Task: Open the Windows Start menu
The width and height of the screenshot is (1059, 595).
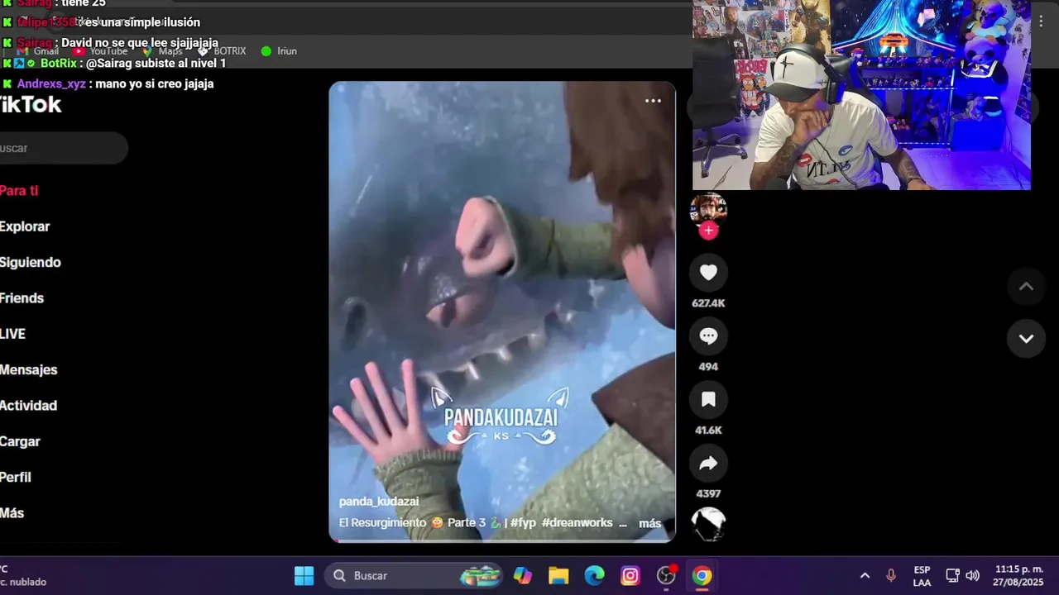Action: [x=304, y=575]
